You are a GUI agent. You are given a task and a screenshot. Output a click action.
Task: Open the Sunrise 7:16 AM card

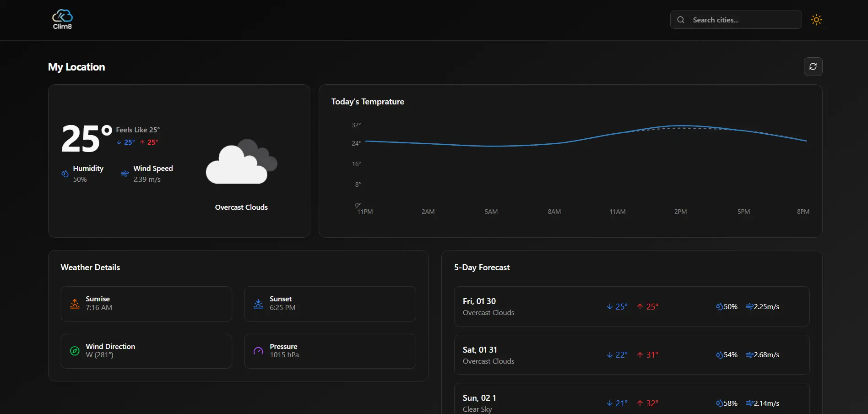[146, 304]
